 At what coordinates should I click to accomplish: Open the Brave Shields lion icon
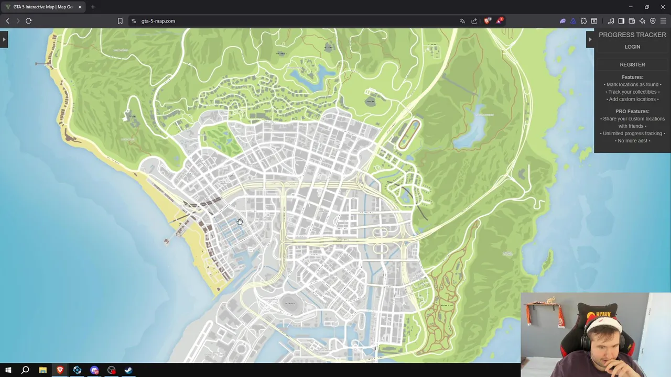pyautogui.click(x=488, y=21)
